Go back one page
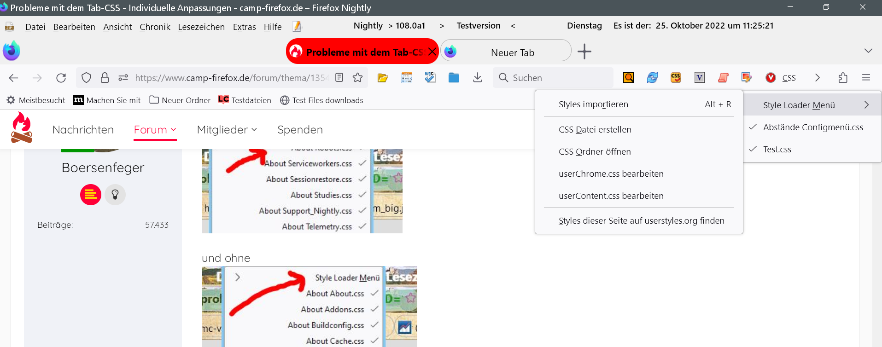Screen dimensions: 882x347 pos(14,78)
